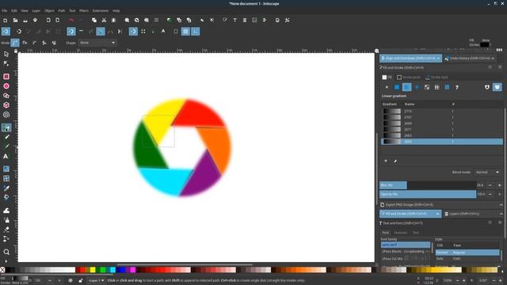Pick the Star and polygon tool
507x285 pixels.
tap(6, 96)
